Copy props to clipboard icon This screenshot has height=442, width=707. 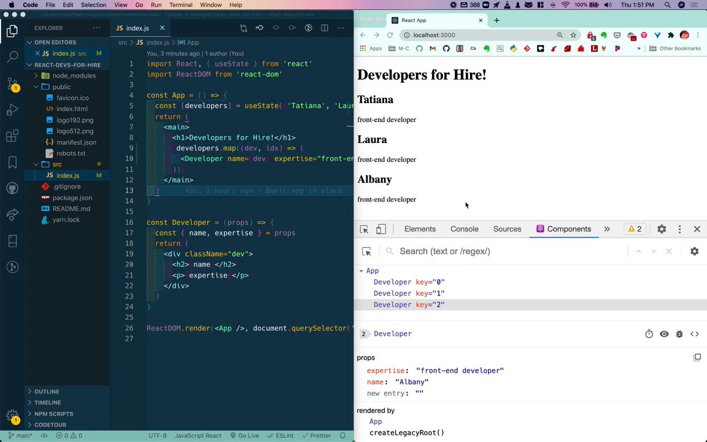tap(697, 358)
